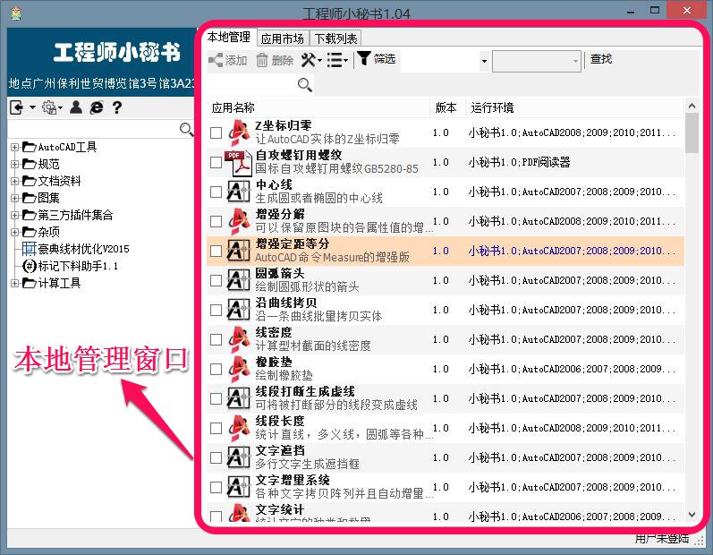
Task: Open the Internet Explorer icon
Action: click(97, 107)
